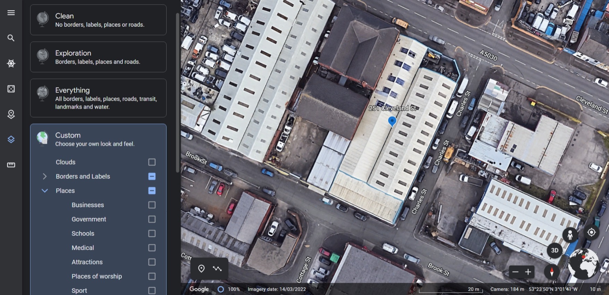Click the I'm Feeling Lucky dice icon
609x295 pixels.
pyautogui.click(x=11, y=89)
